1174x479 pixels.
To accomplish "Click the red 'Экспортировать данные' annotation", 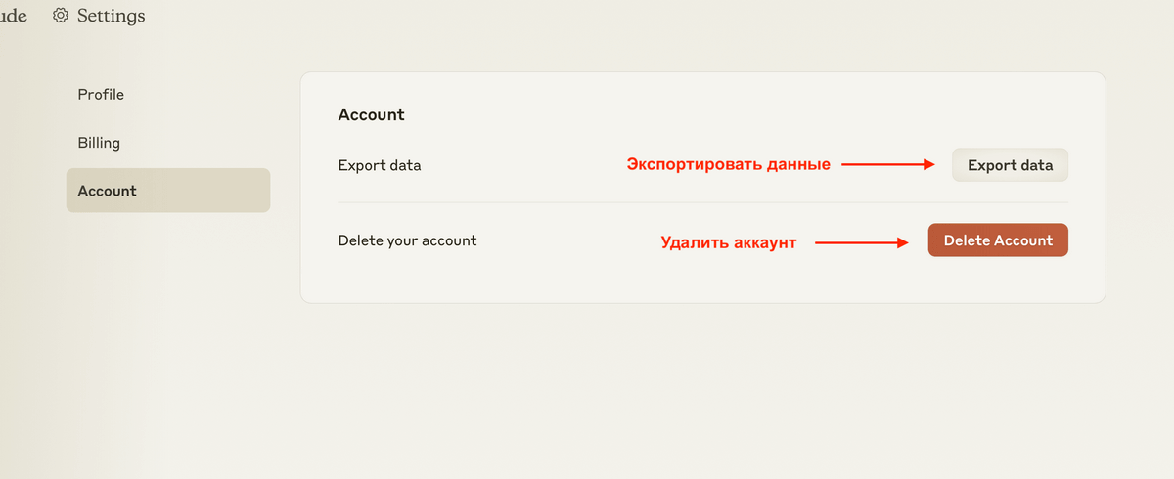I will coord(728,165).
